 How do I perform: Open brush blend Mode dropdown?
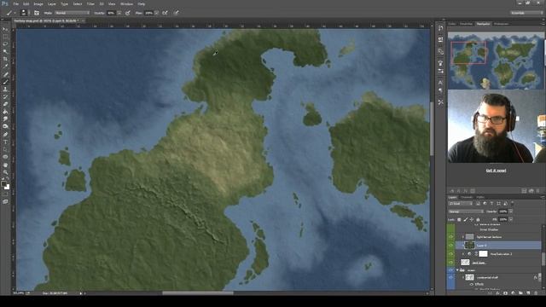pos(72,13)
